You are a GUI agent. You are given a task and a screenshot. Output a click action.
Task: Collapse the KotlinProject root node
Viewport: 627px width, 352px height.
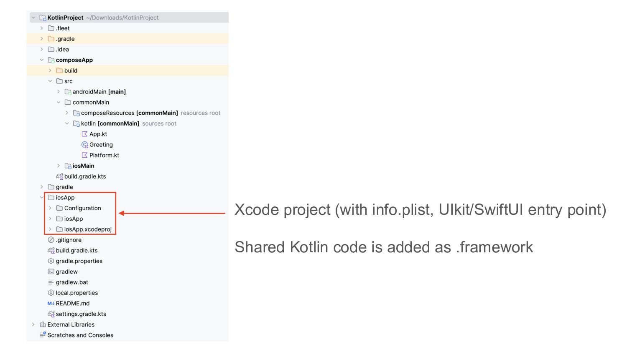tap(33, 18)
